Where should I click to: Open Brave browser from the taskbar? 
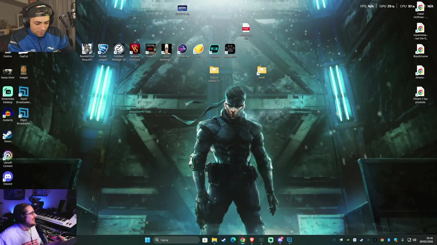[252, 240]
